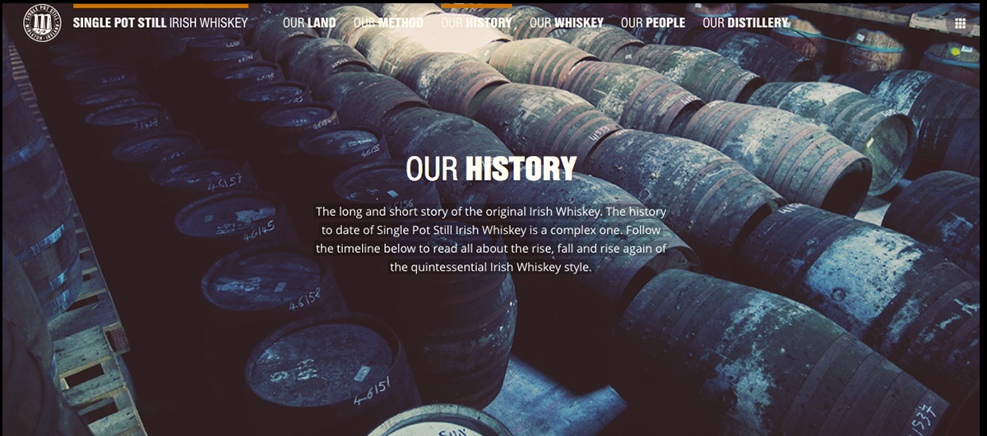Select the Our History menu item

pyautogui.click(x=476, y=23)
